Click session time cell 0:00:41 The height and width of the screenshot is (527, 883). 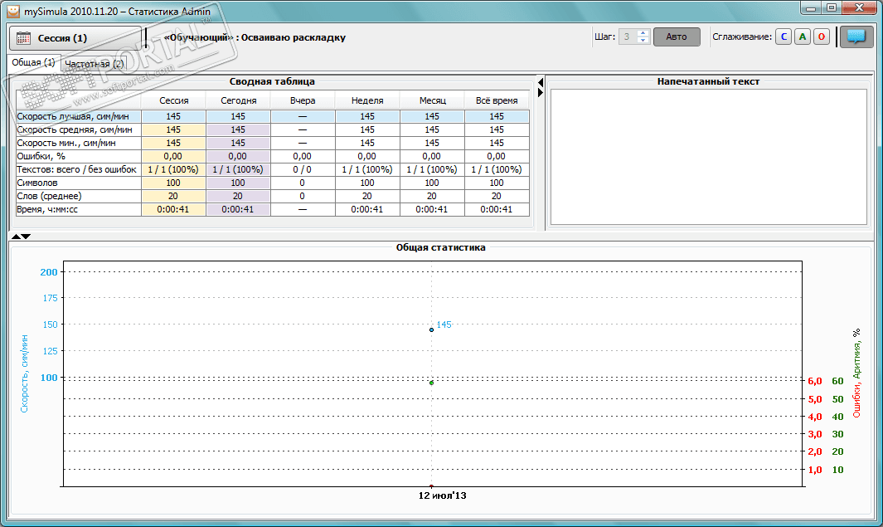[173, 209]
